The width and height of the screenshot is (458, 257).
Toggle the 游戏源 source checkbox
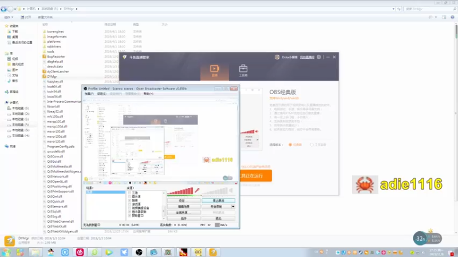[x=130, y=204]
